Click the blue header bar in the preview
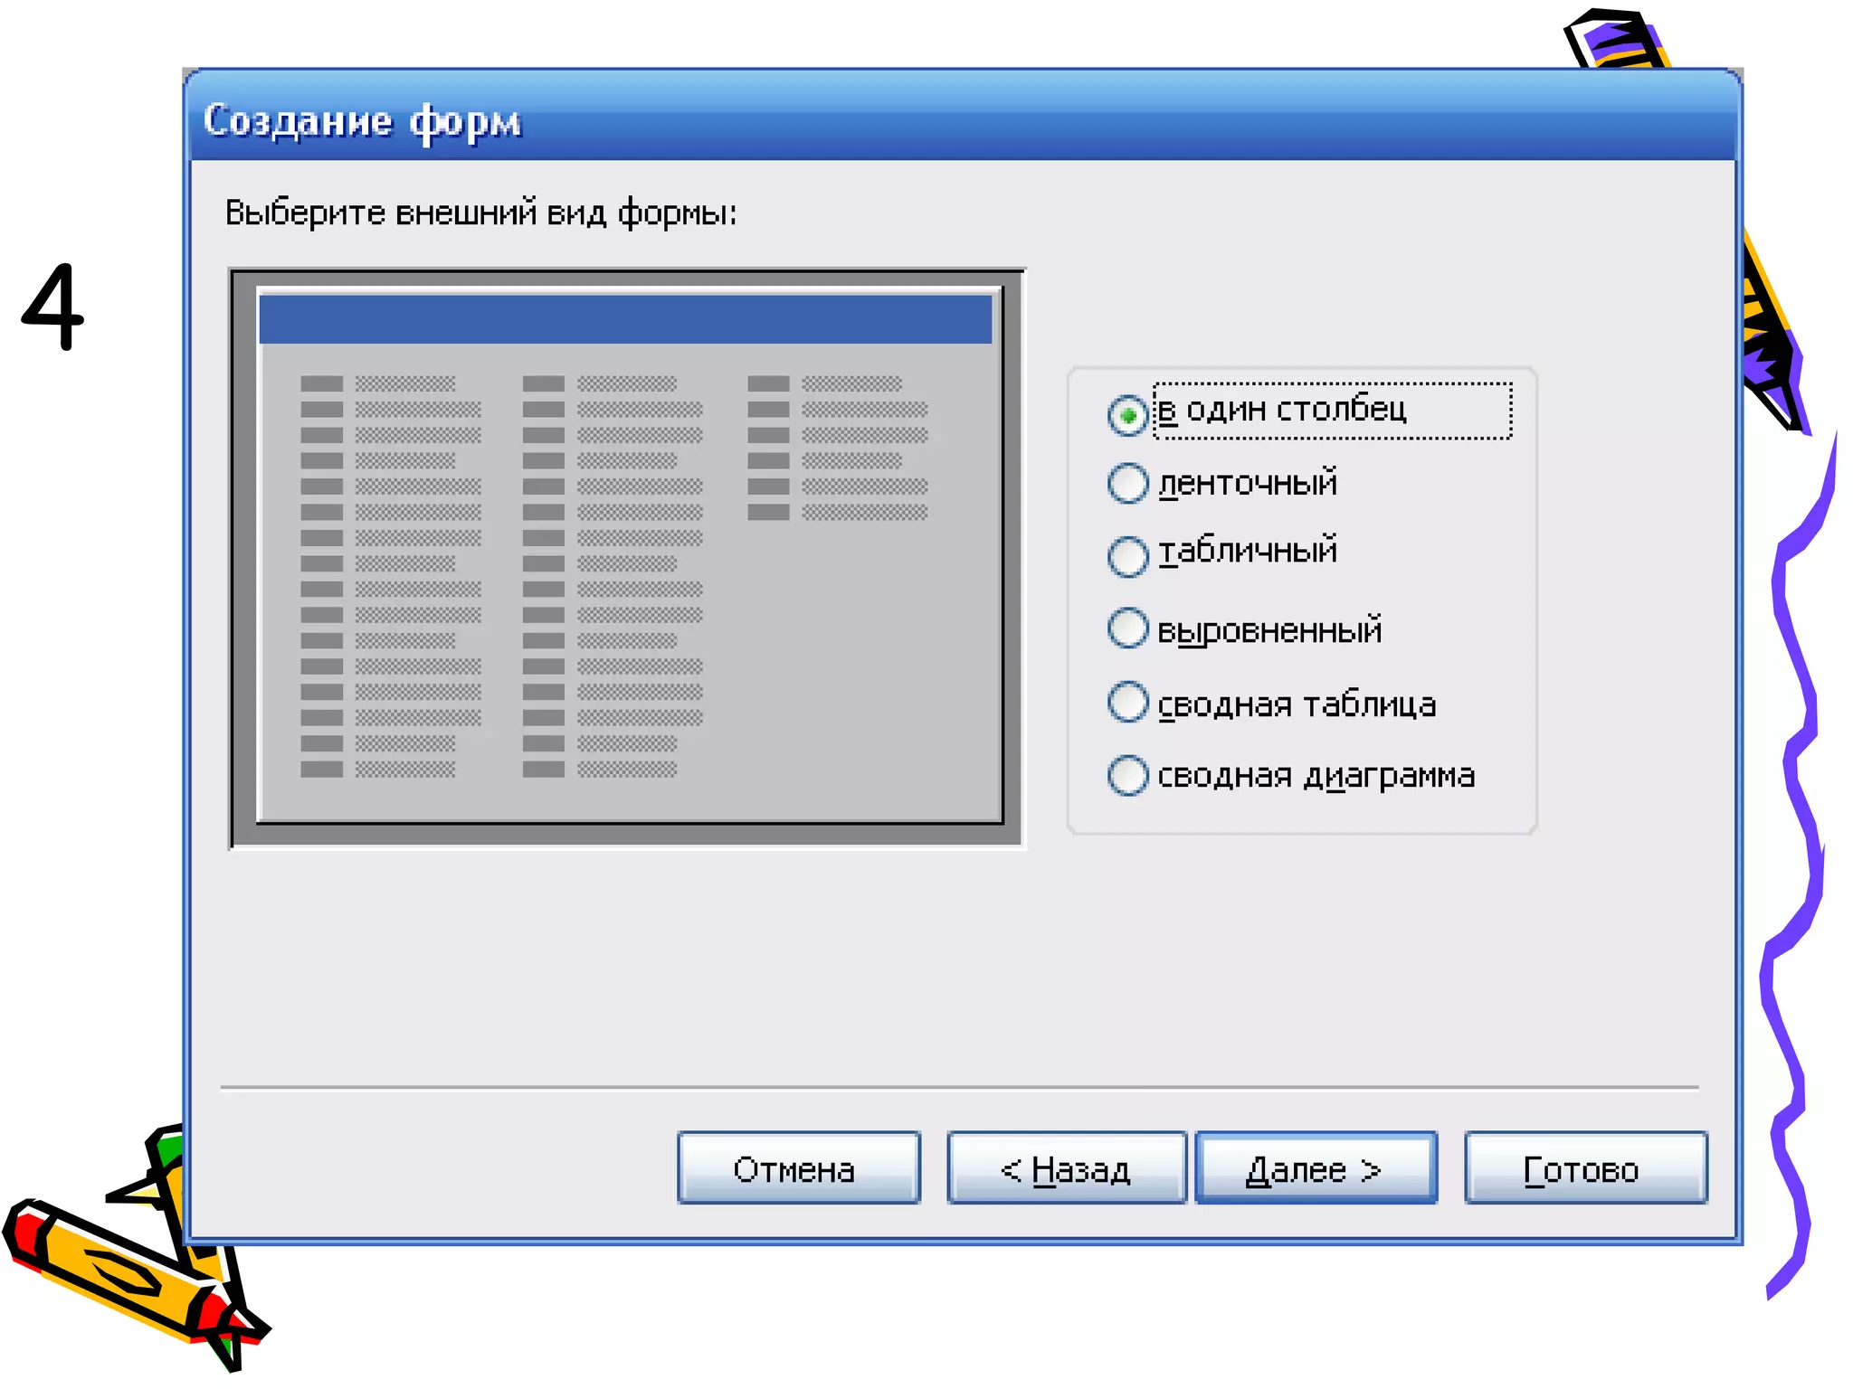The image size is (1853, 1389). pos(626,319)
